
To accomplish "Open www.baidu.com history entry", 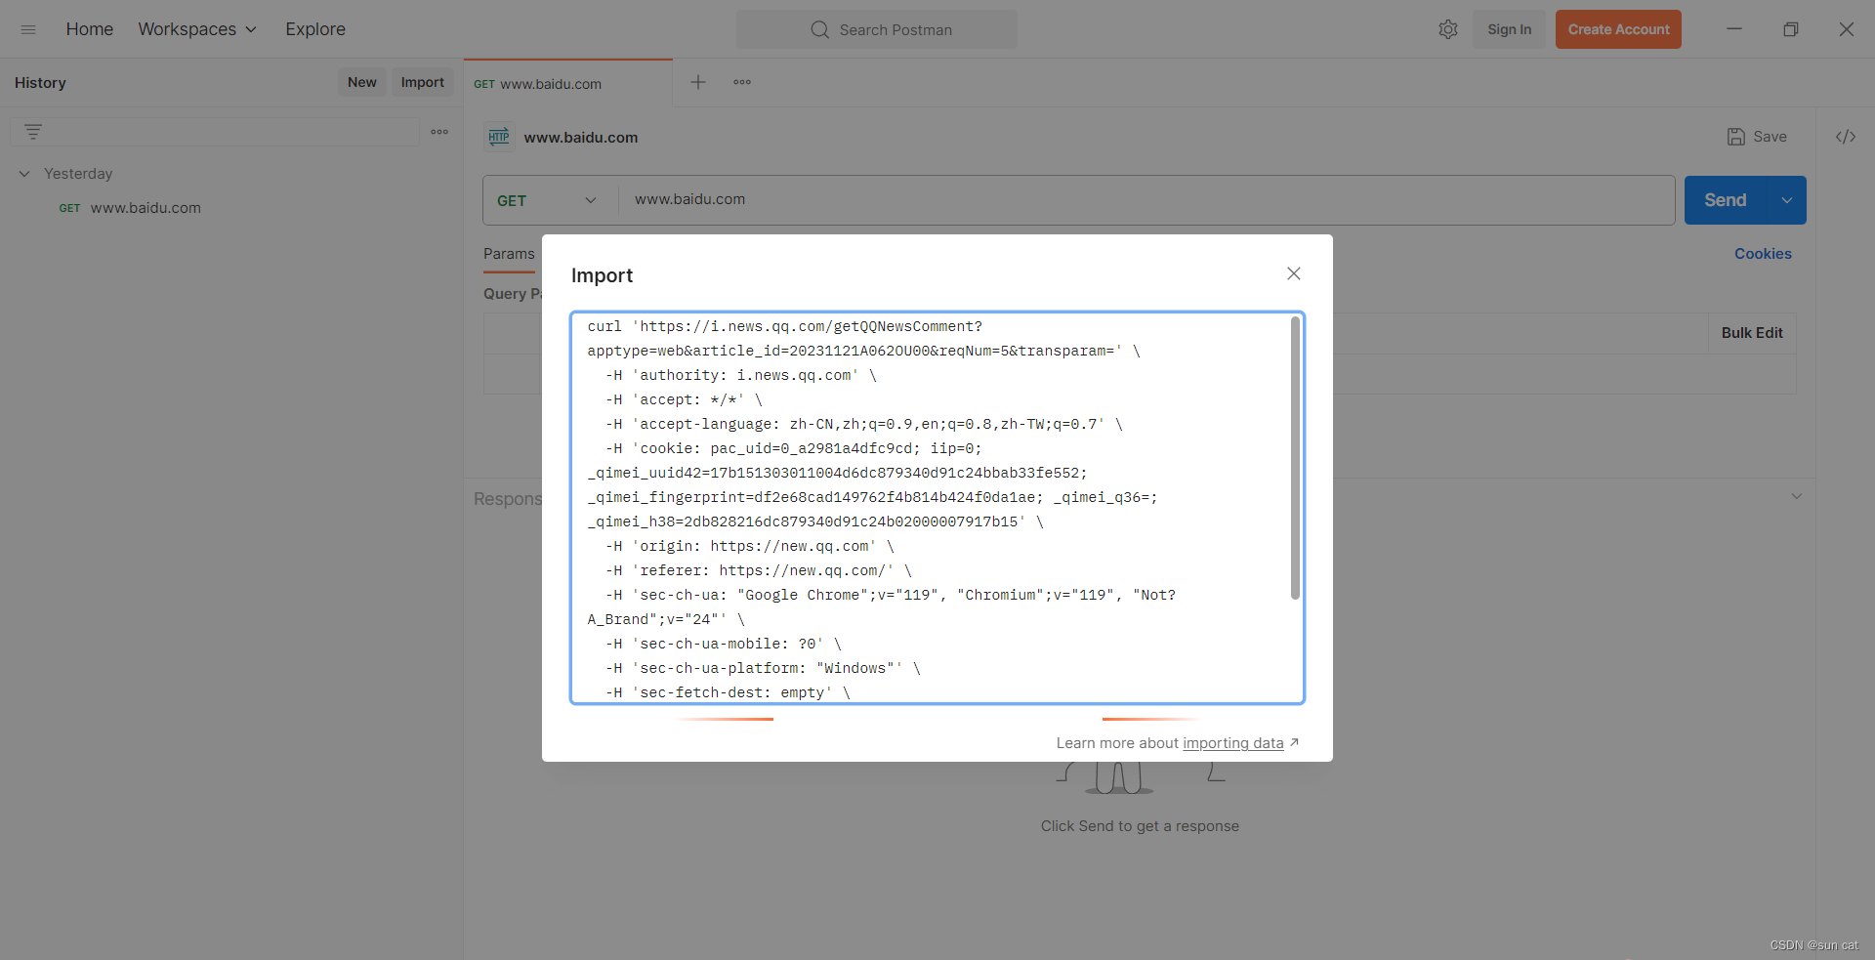I will [146, 208].
